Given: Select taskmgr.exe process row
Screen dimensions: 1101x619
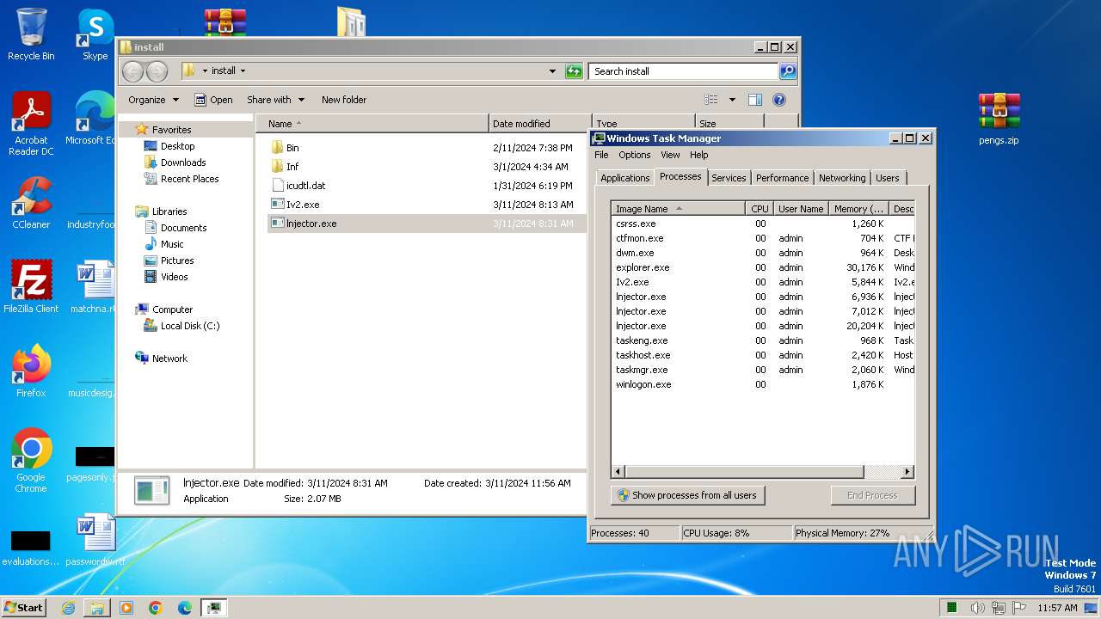Looking at the screenshot, I should pyautogui.click(x=763, y=370).
